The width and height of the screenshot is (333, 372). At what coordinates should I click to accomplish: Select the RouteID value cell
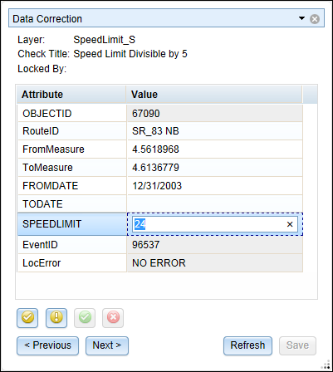pyautogui.click(x=215, y=131)
